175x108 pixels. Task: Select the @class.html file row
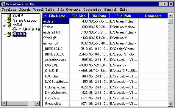click(x=105, y=32)
